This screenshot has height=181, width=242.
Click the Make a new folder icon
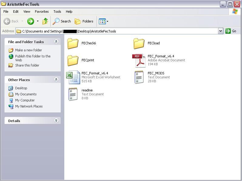(11, 50)
